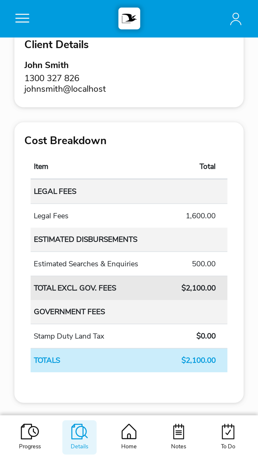258x459 pixels.
Task: Open the Notes tab
Action: click(x=178, y=437)
